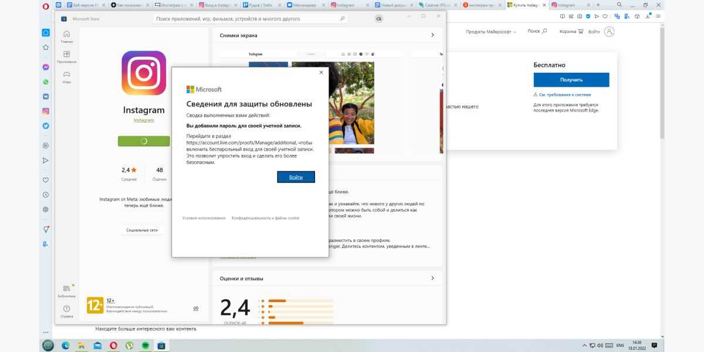Click the share icon beside age rating
Viewport: 704px width, 352px height.
196,308
